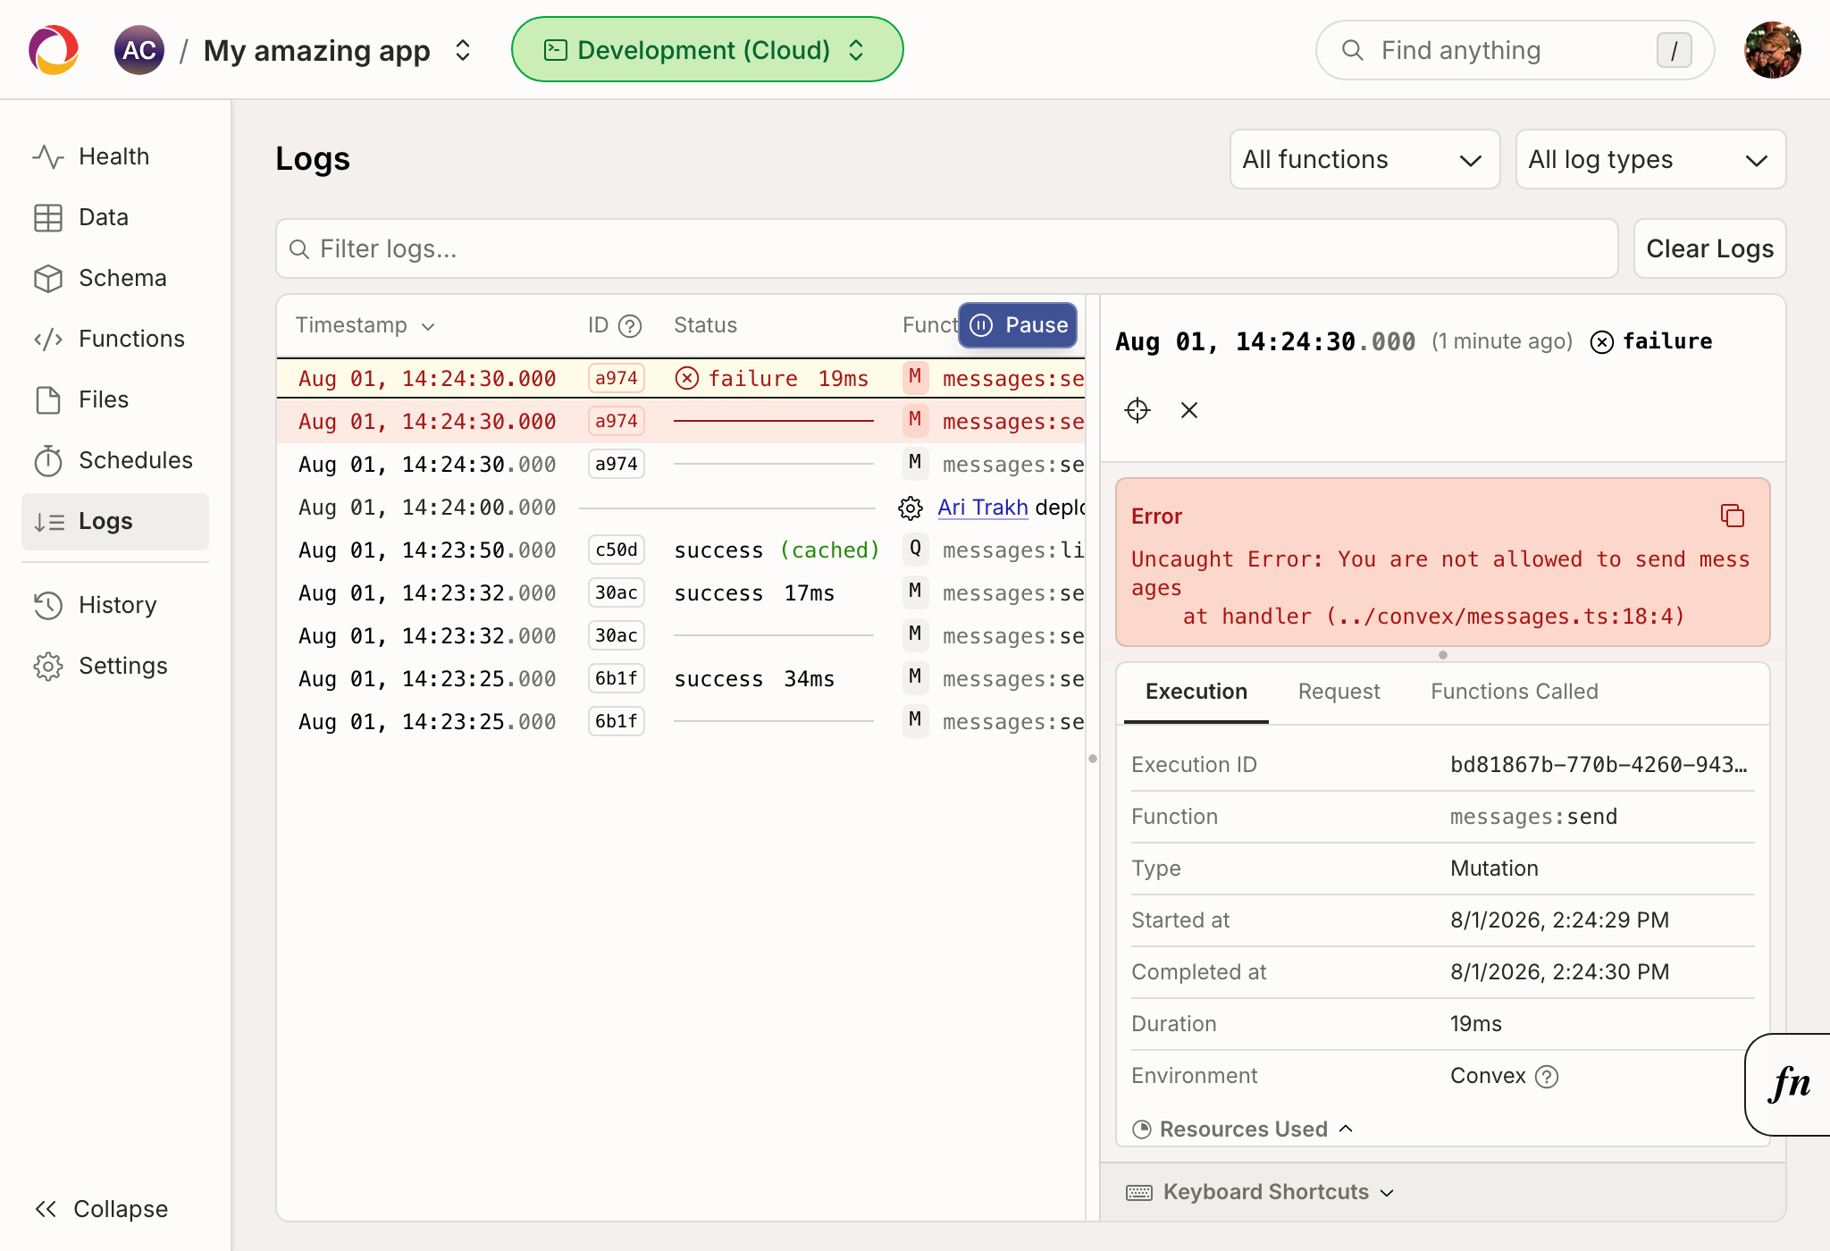1830x1251 pixels.
Task: Click the deploy gear icon at 14:24:00
Action: point(911,508)
